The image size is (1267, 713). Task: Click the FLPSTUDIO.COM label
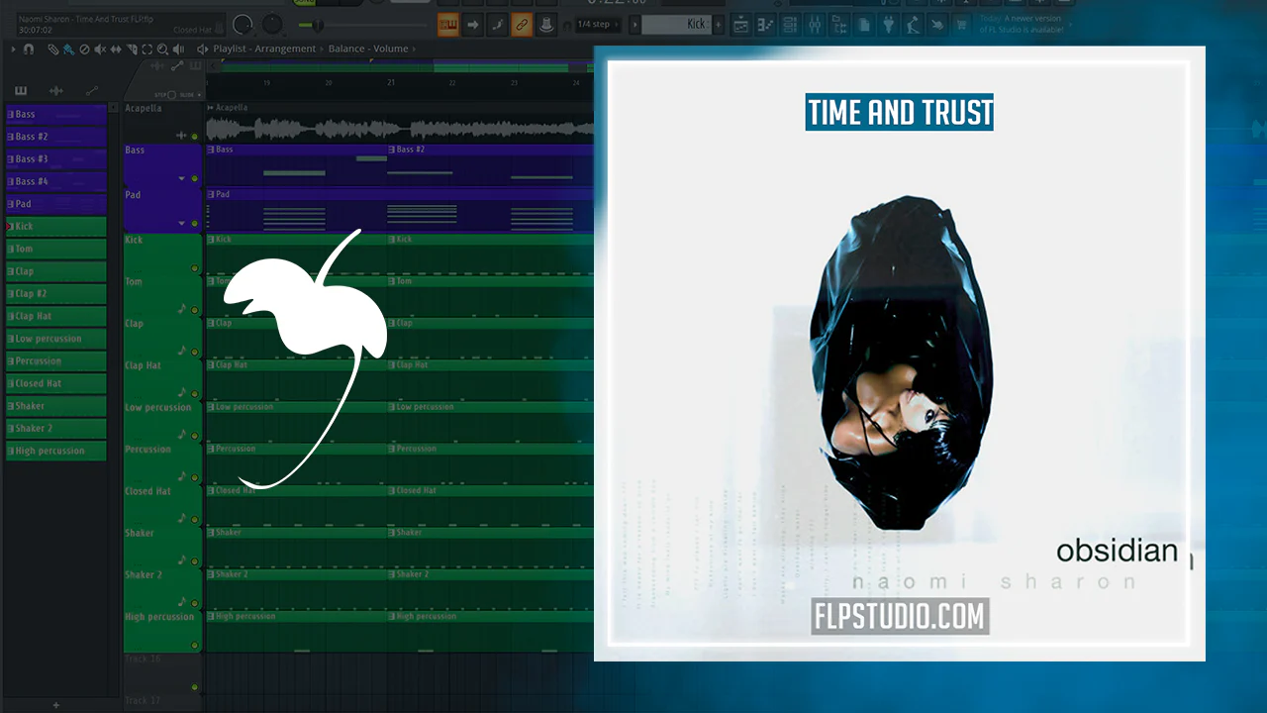point(900,617)
